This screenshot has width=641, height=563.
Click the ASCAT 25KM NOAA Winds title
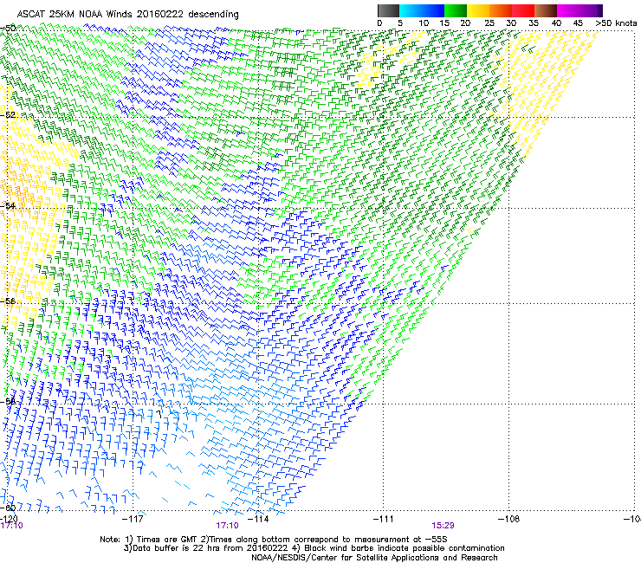(127, 14)
